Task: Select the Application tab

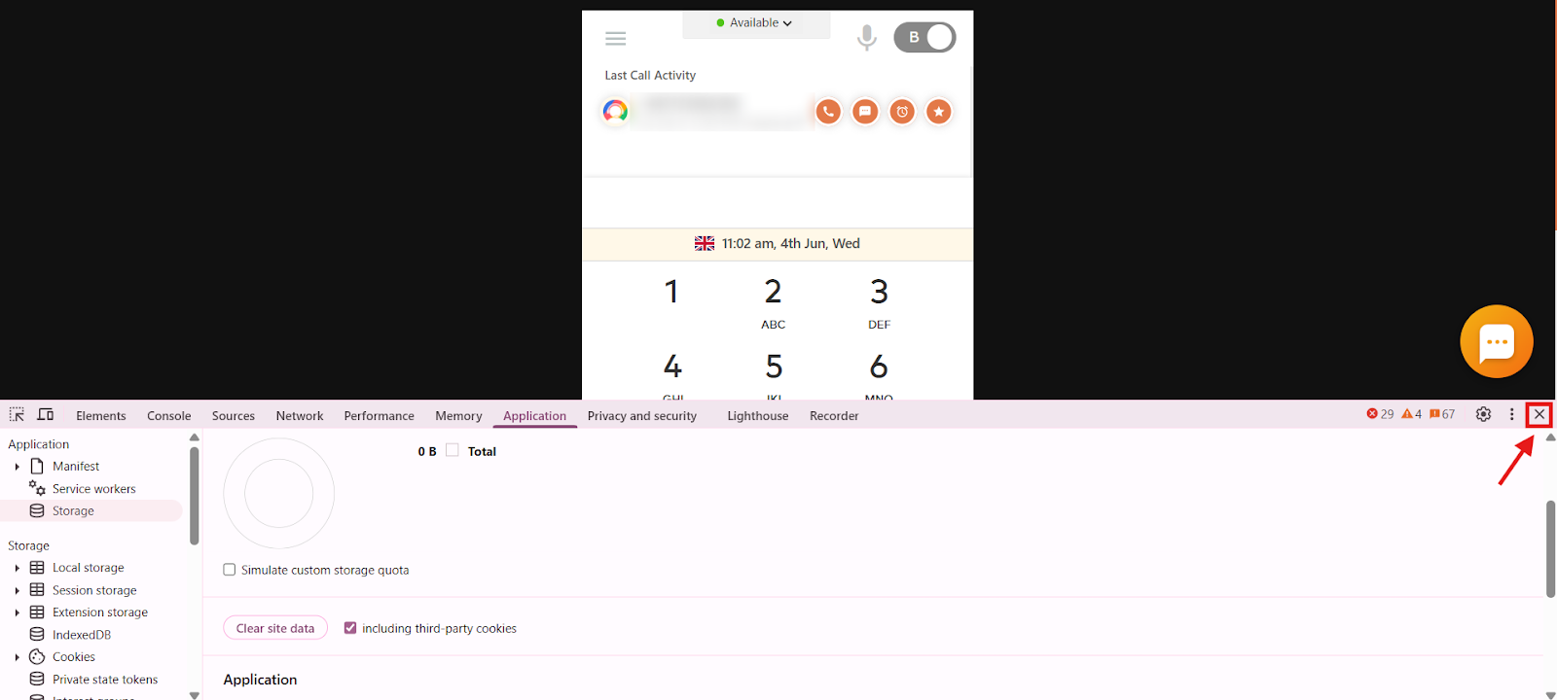Action: (x=534, y=416)
